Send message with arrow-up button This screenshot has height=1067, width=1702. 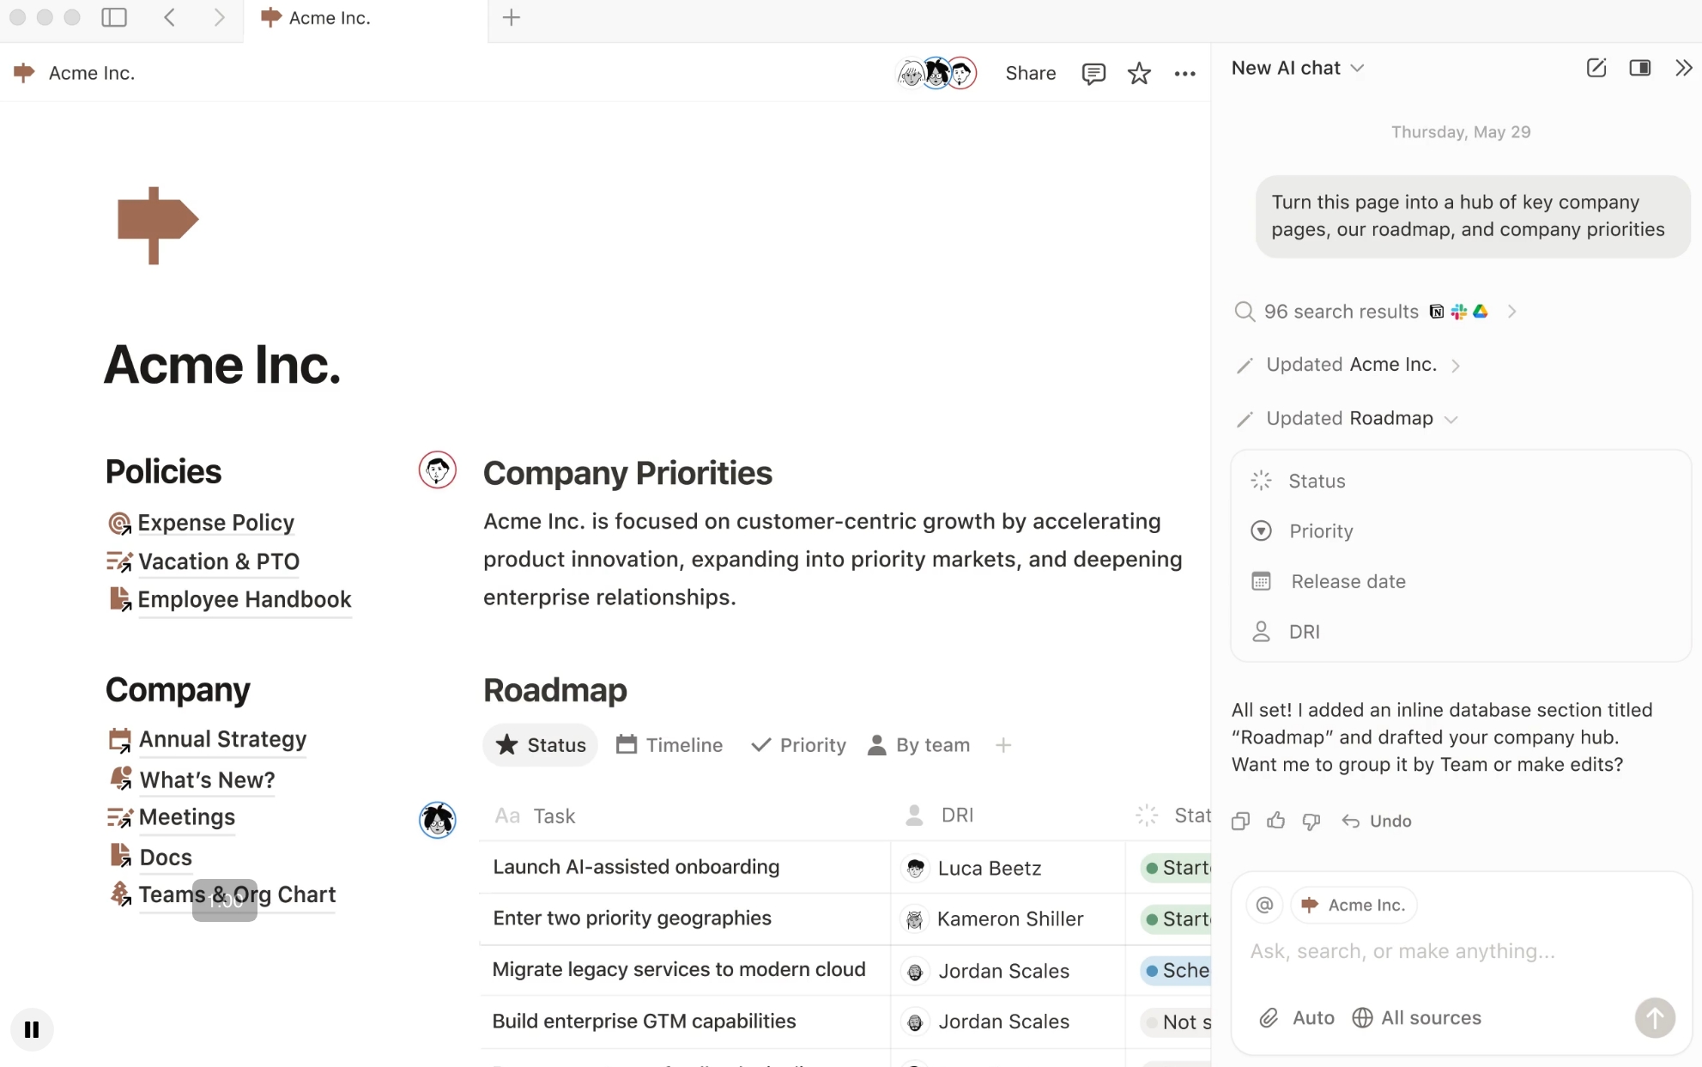tap(1655, 1018)
